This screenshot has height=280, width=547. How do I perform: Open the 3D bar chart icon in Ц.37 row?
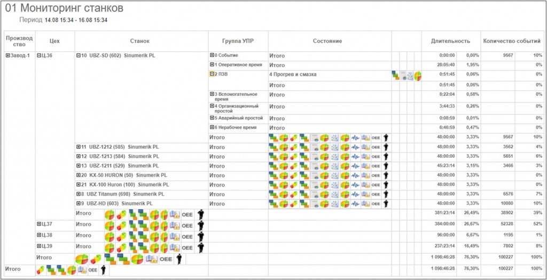(x=122, y=226)
